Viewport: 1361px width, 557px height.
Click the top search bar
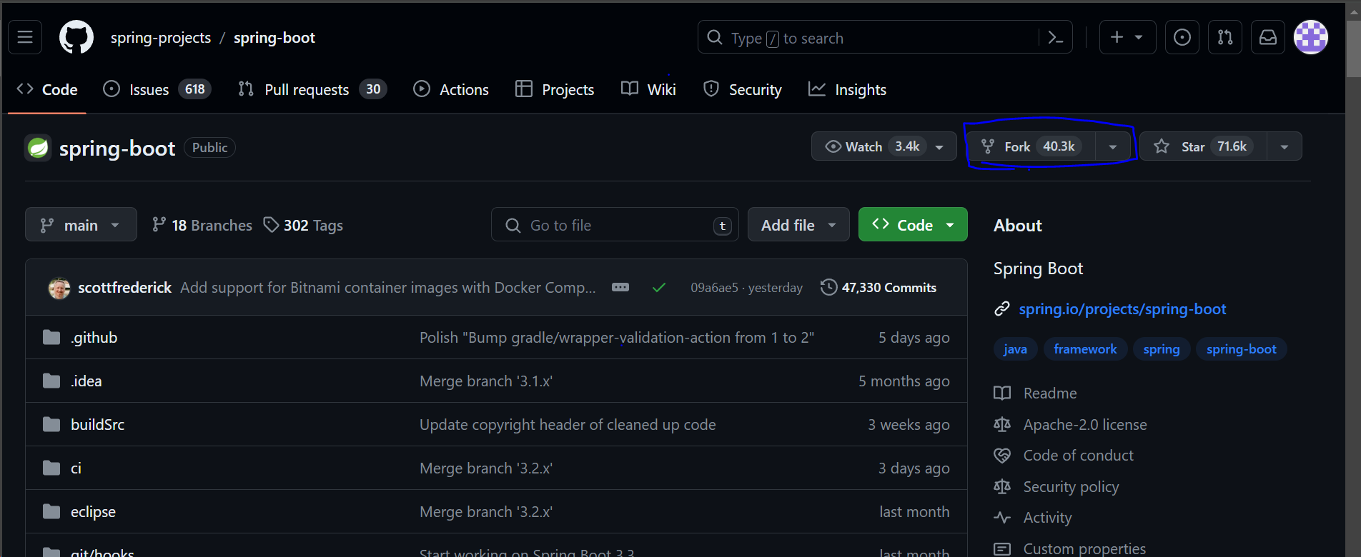(x=885, y=37)
